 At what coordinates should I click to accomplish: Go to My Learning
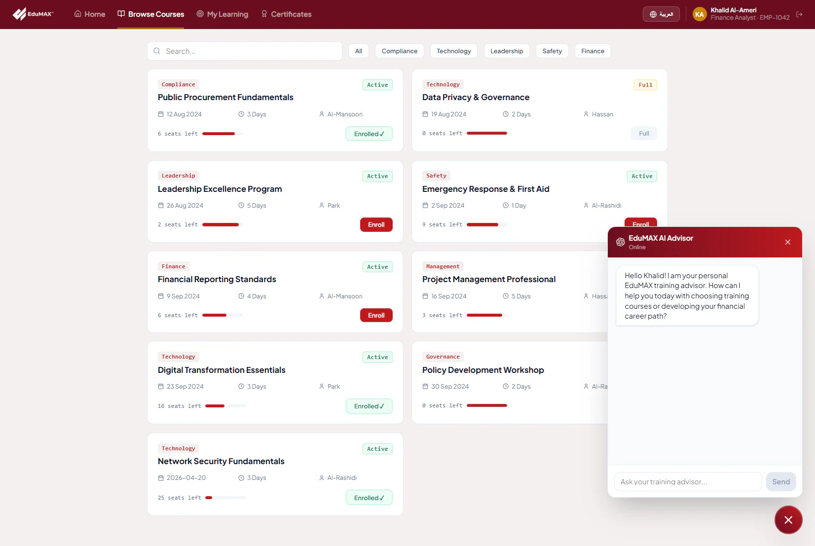pyautogui.click(x=222, y=14)
